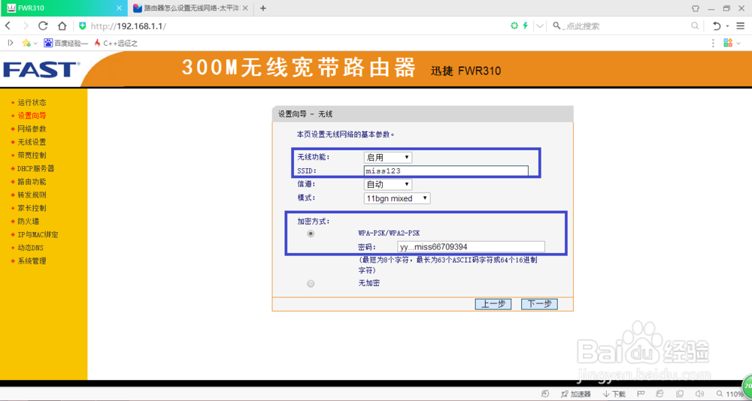Open 无线设置 in the sidebar menu
Viewport: 752px width, 401px height.
(32, 142)
